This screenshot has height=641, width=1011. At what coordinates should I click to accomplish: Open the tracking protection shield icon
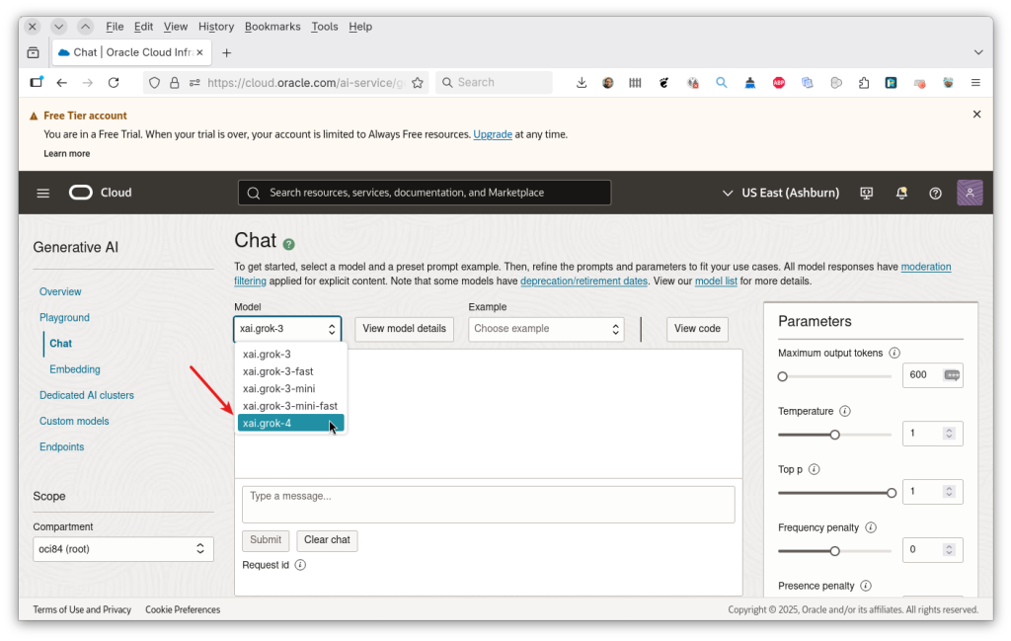[154, 83]
